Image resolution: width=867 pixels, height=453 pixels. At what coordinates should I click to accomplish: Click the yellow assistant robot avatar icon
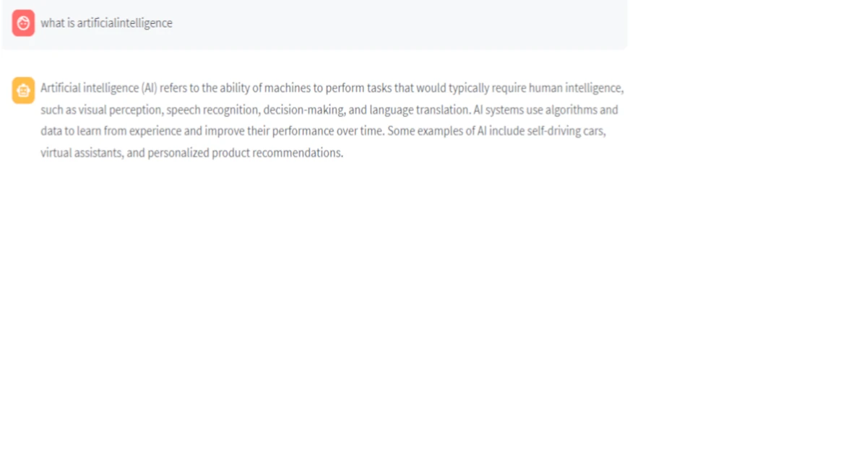23,92
